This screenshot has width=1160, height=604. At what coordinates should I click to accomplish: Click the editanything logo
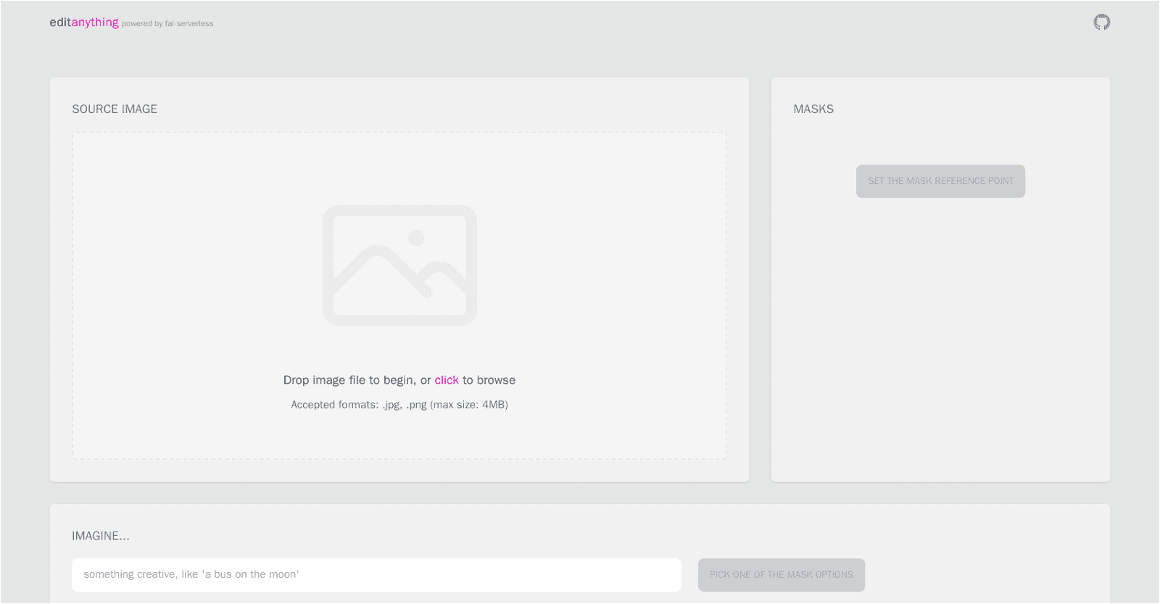(x=83, y=22)
